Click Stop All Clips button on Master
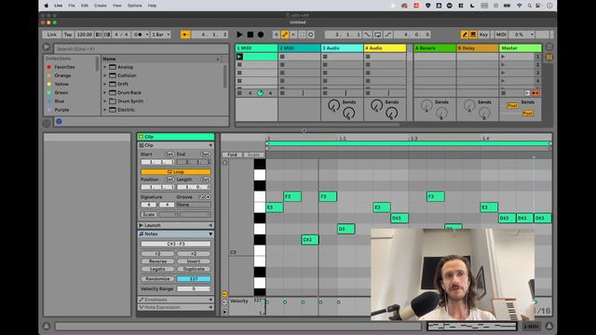The image size is (596, 335). pos(503,93)
